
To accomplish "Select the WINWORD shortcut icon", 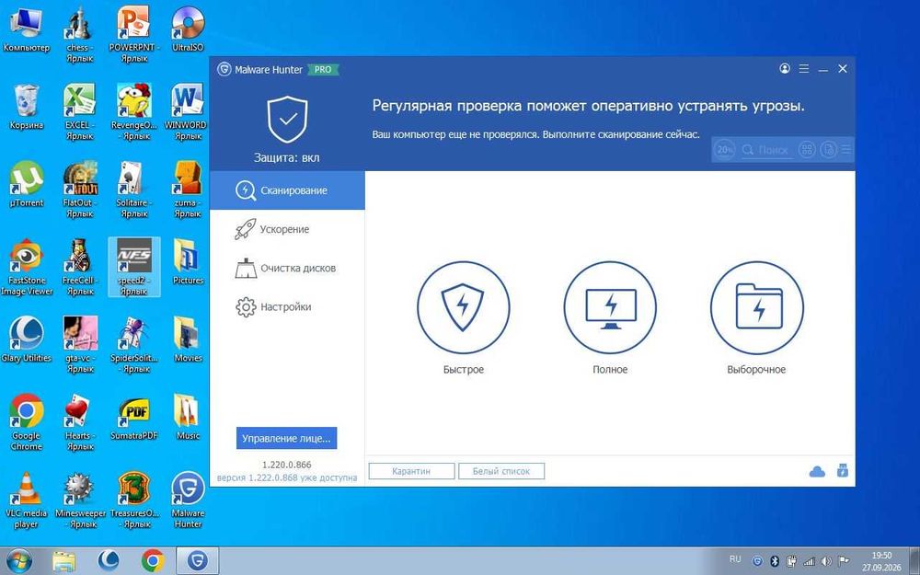I will coord(187,111).
